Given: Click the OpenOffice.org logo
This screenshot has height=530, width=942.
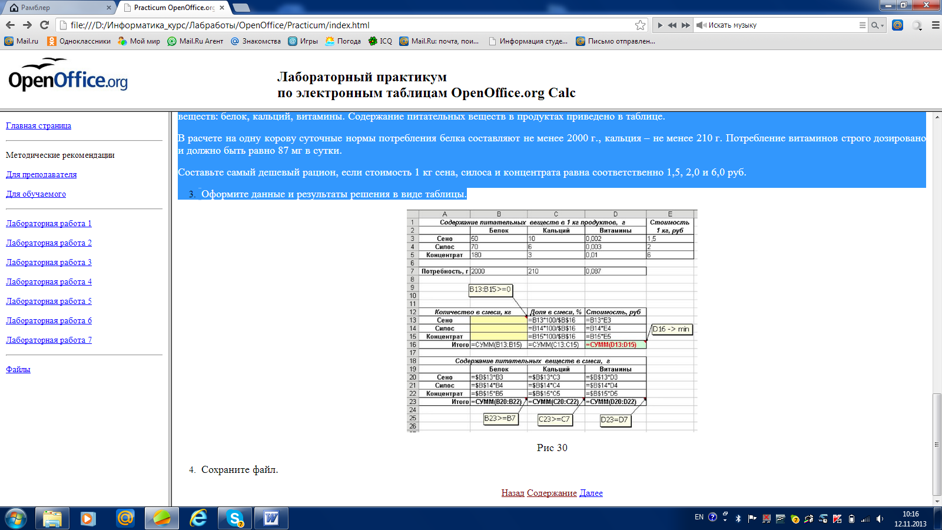Looking at the screenshot, I should (x=68, y=75).
